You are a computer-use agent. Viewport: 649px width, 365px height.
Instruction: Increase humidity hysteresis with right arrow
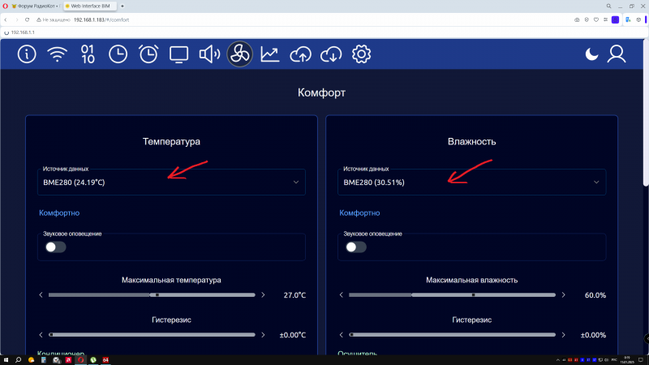(563, 335)
